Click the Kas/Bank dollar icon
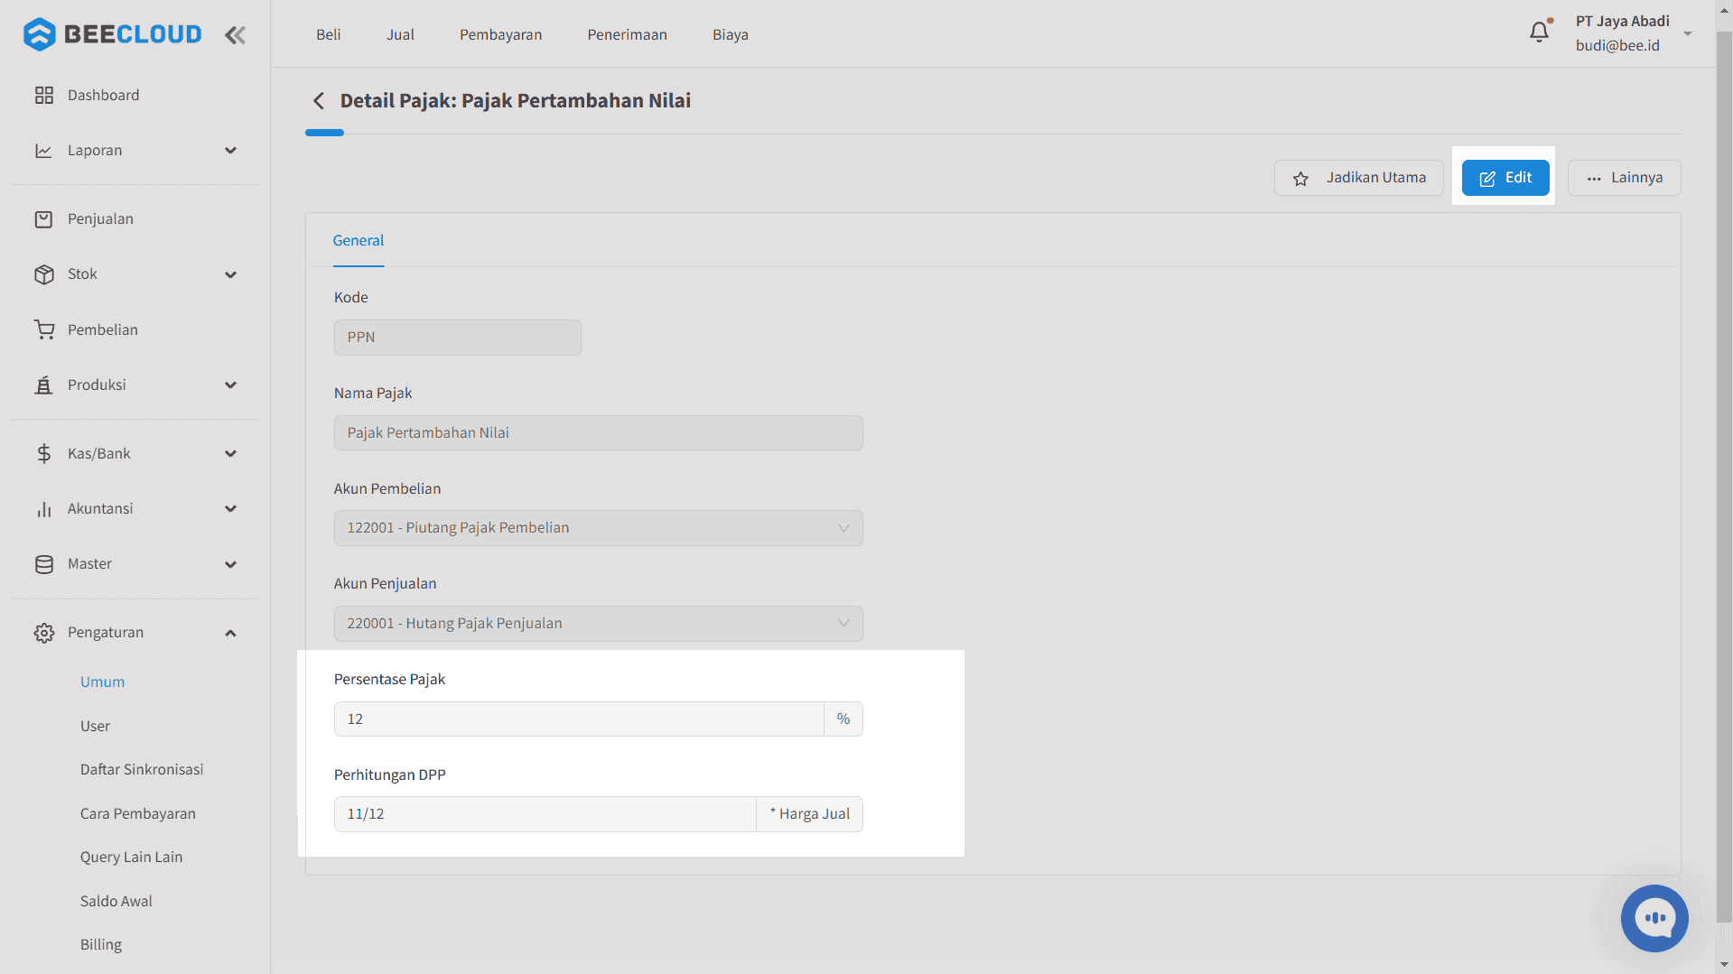Image resolution: width=1733 pixels, height=974 pixels. pos(43,453)
